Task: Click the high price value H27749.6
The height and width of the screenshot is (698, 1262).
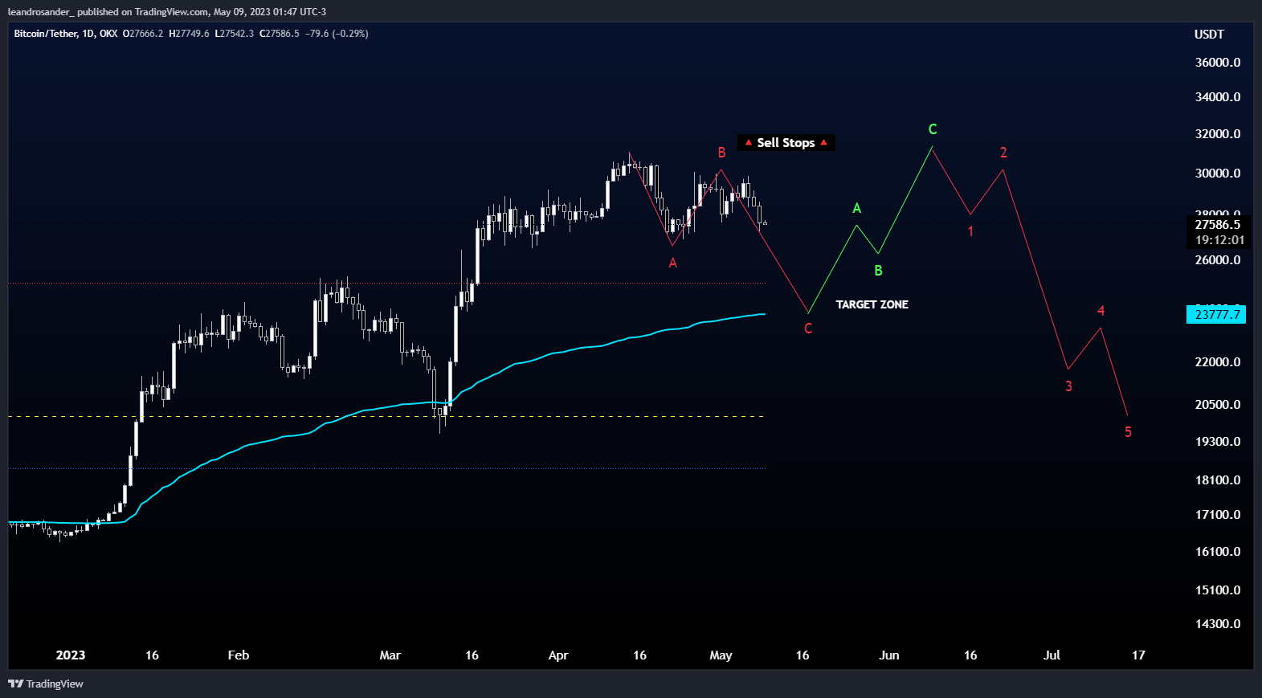Action: (189, 34)
